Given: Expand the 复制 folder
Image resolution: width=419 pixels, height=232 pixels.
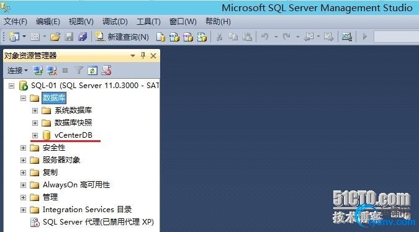Looking at the screenshot, I should pos(23,172).
